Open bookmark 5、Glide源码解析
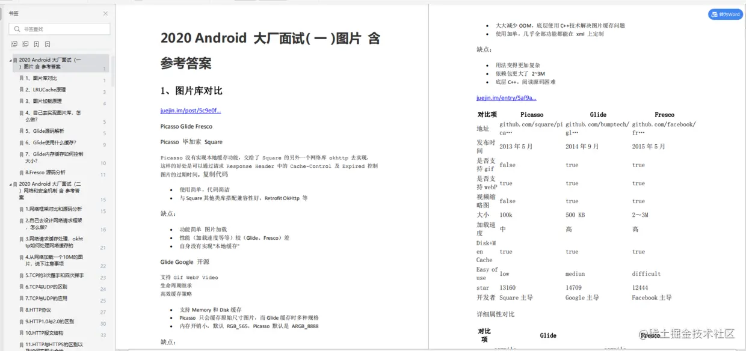 45,131
